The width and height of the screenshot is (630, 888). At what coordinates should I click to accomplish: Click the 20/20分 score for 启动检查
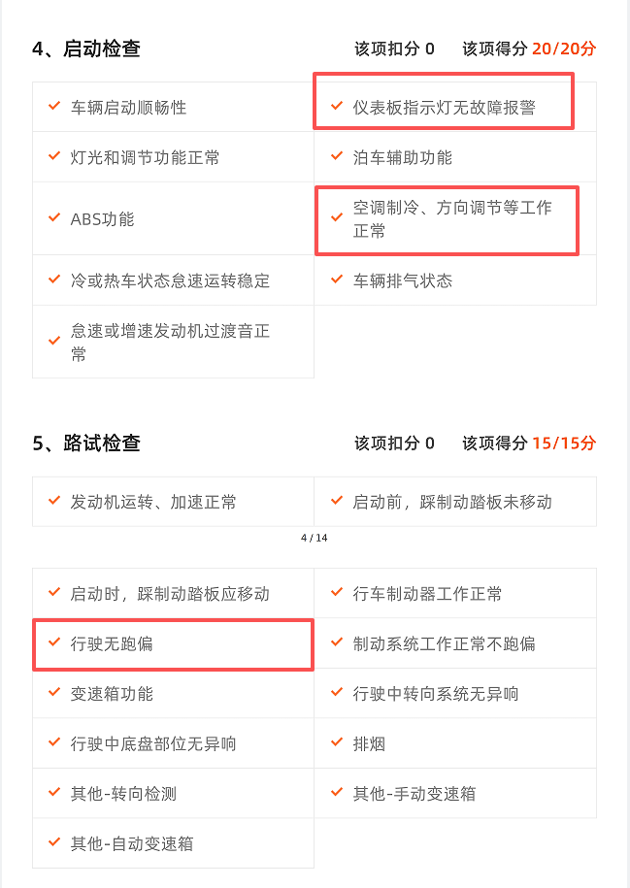tap(563, 49)
